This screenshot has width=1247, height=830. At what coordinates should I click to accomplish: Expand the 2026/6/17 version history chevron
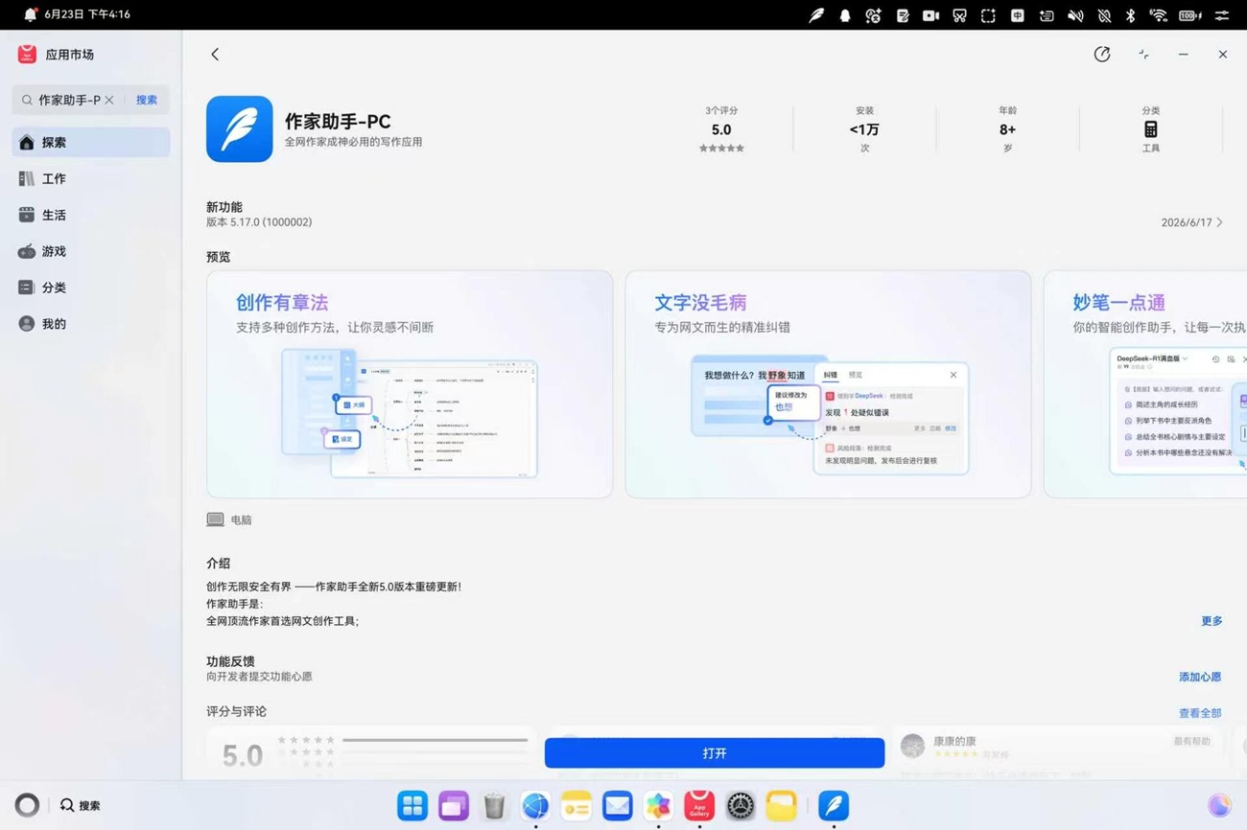pos(1220,222)
